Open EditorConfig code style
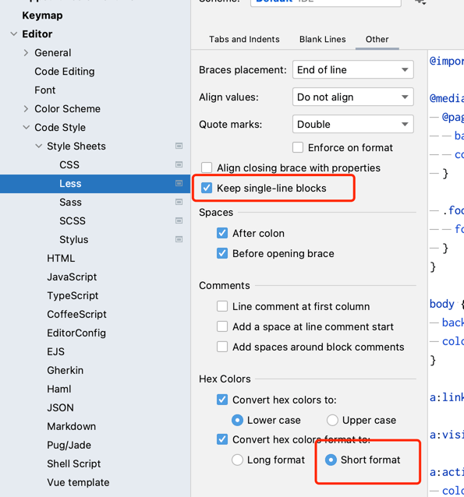 pyautogui.click(x=76, y=333)
